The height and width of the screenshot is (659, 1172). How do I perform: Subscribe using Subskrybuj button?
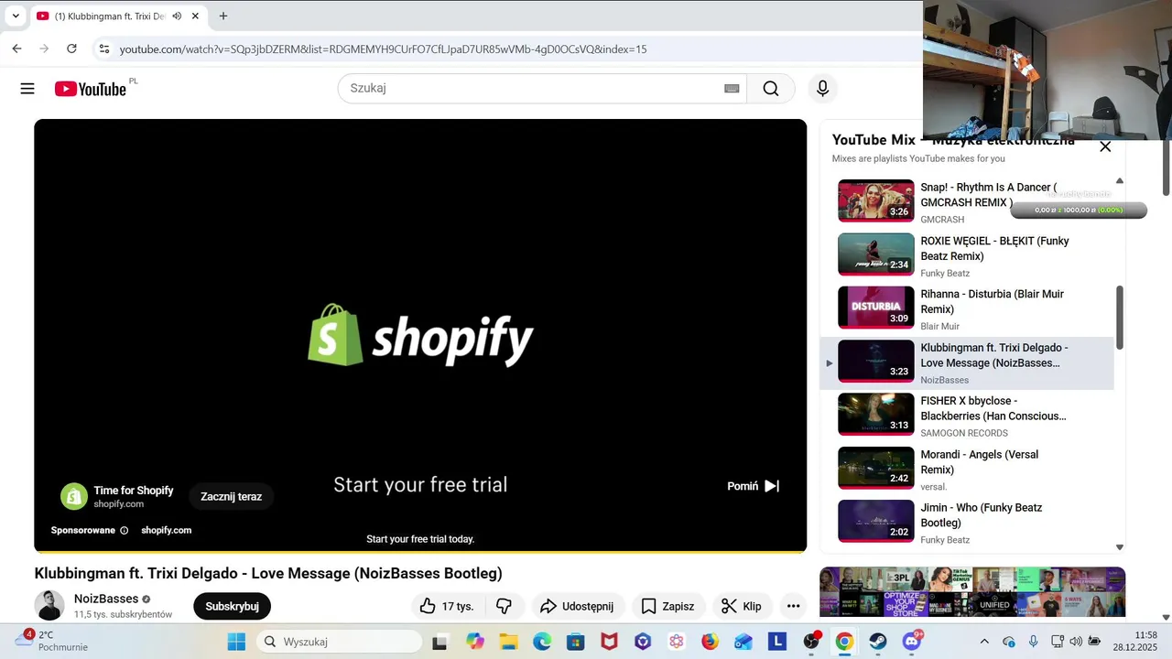232,606
